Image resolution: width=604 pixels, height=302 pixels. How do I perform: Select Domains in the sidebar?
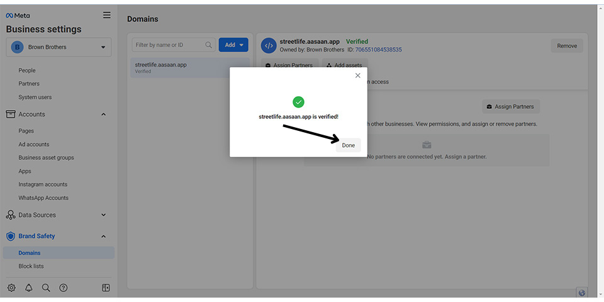click(59, 253)
